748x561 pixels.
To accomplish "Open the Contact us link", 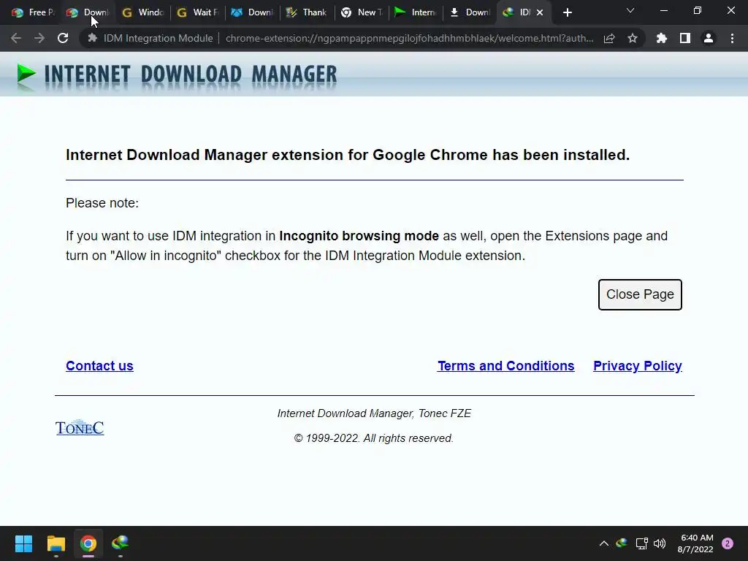I will (x=99, y=366).
